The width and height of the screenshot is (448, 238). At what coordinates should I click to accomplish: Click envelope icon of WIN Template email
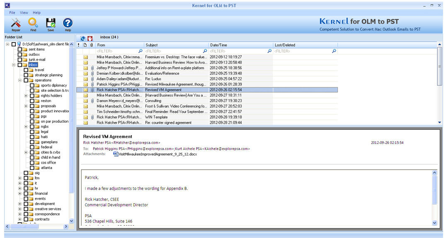85,117
